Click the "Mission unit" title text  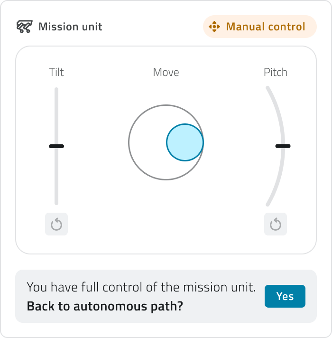[70, 27]
